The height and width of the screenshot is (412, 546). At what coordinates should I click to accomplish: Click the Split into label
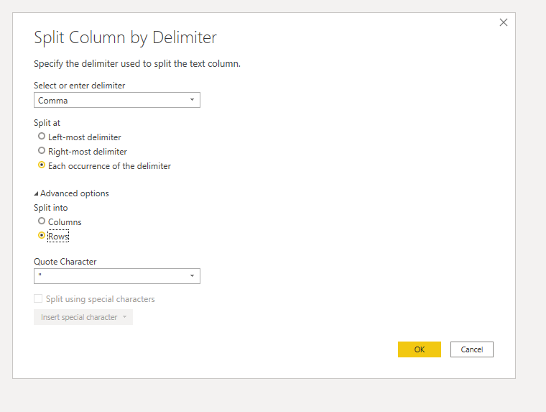(51, 208)
